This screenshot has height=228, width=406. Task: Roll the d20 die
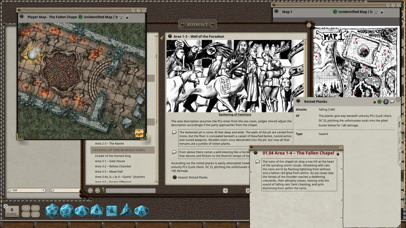click(52, 211)
